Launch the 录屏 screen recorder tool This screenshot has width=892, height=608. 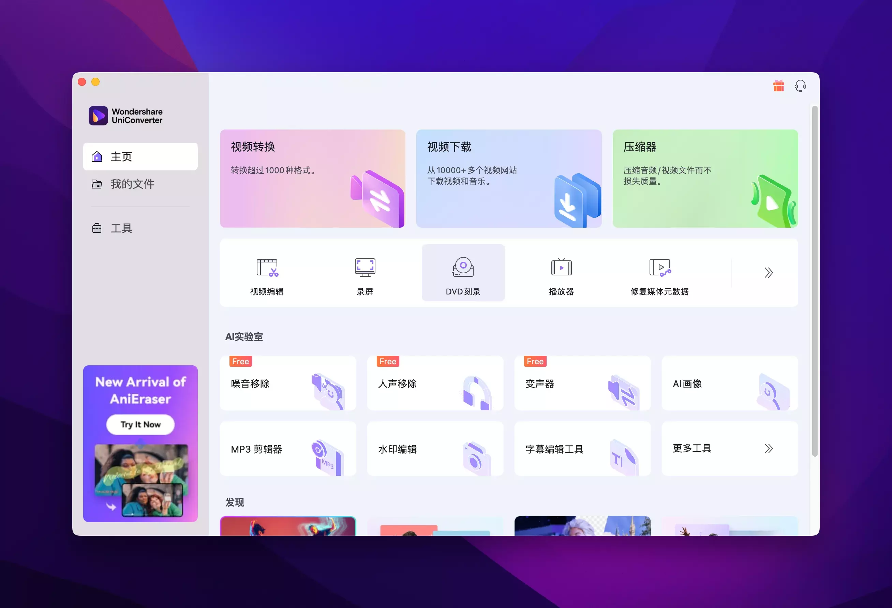click(365, 273)
